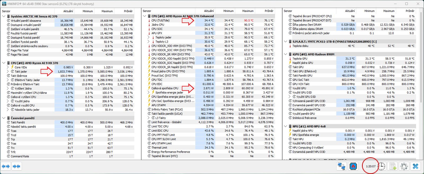Click clock icon beside Page File Total
The image size is (424, 174).
point(8,50)
